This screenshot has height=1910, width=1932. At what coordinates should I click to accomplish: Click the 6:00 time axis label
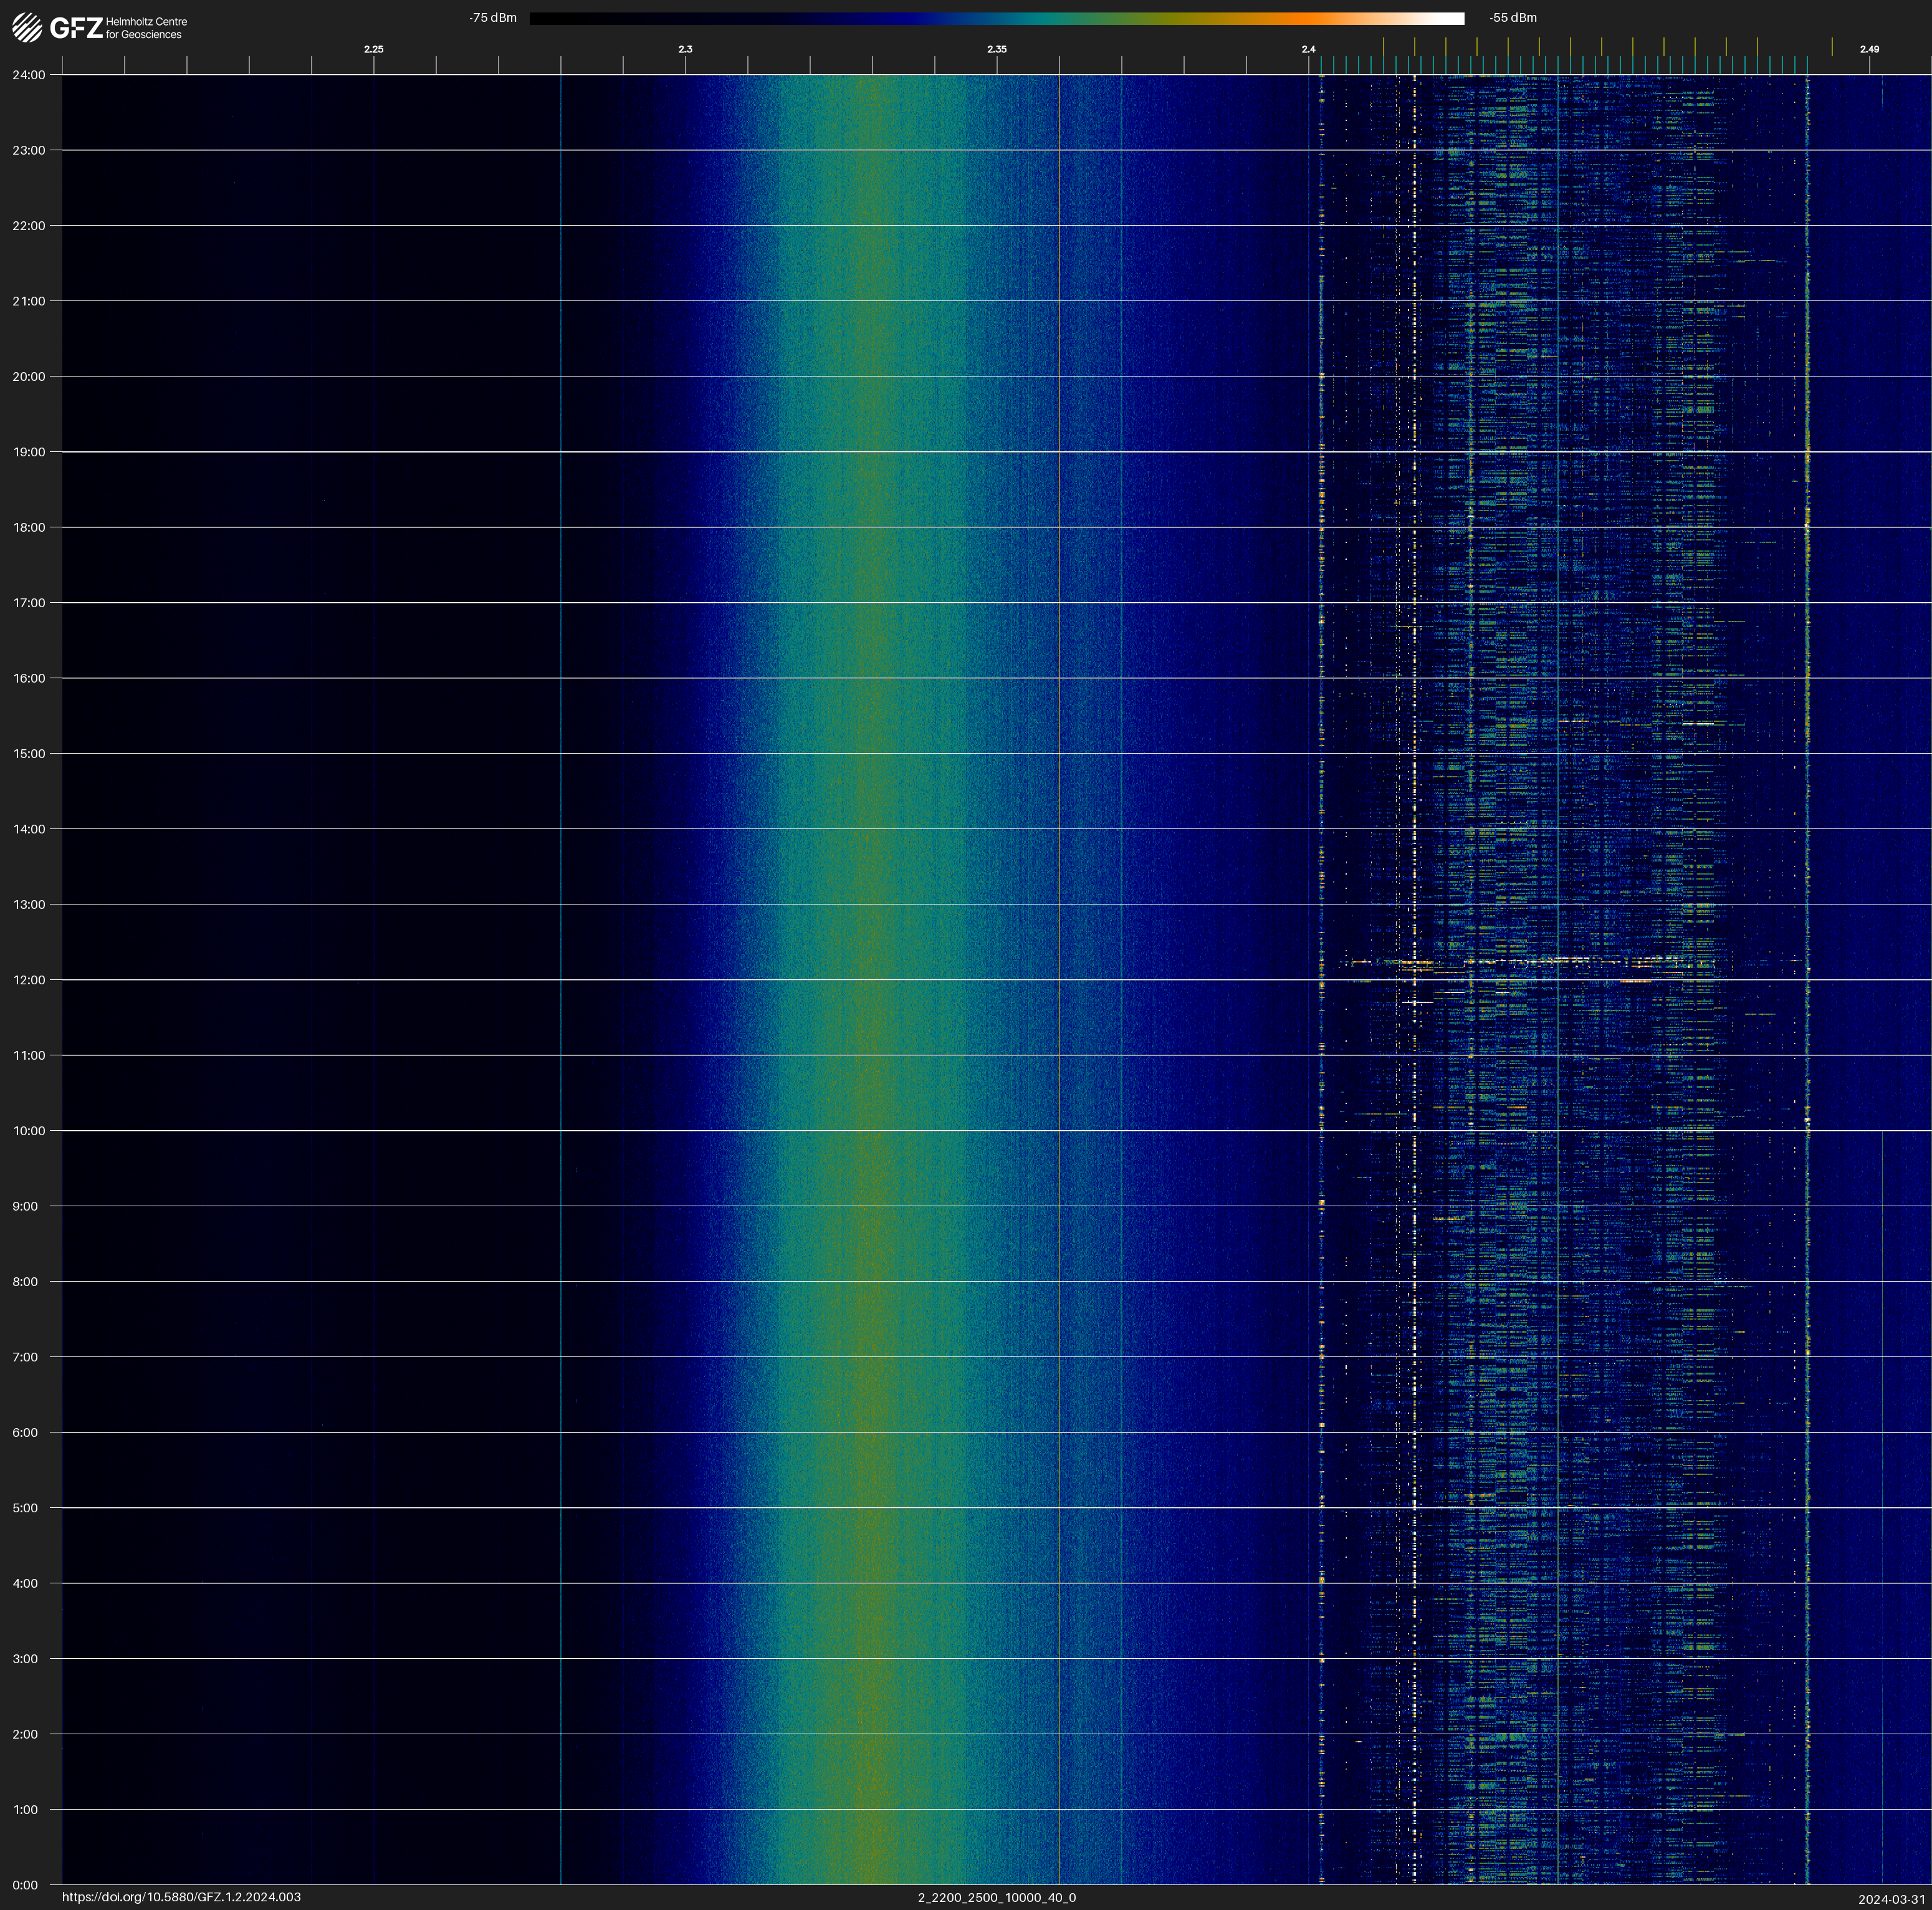[26, 1432]
